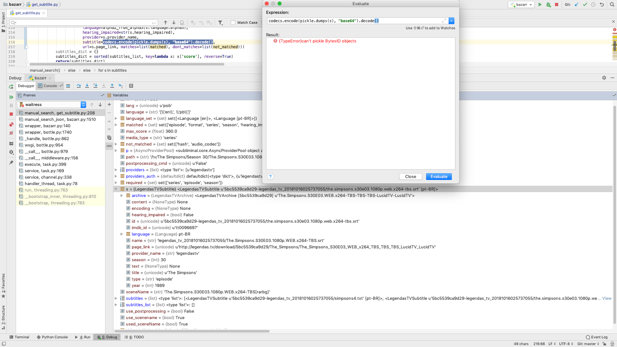Select frame manual_search_json, bazarr.py:1510

(x=60, y=119)
